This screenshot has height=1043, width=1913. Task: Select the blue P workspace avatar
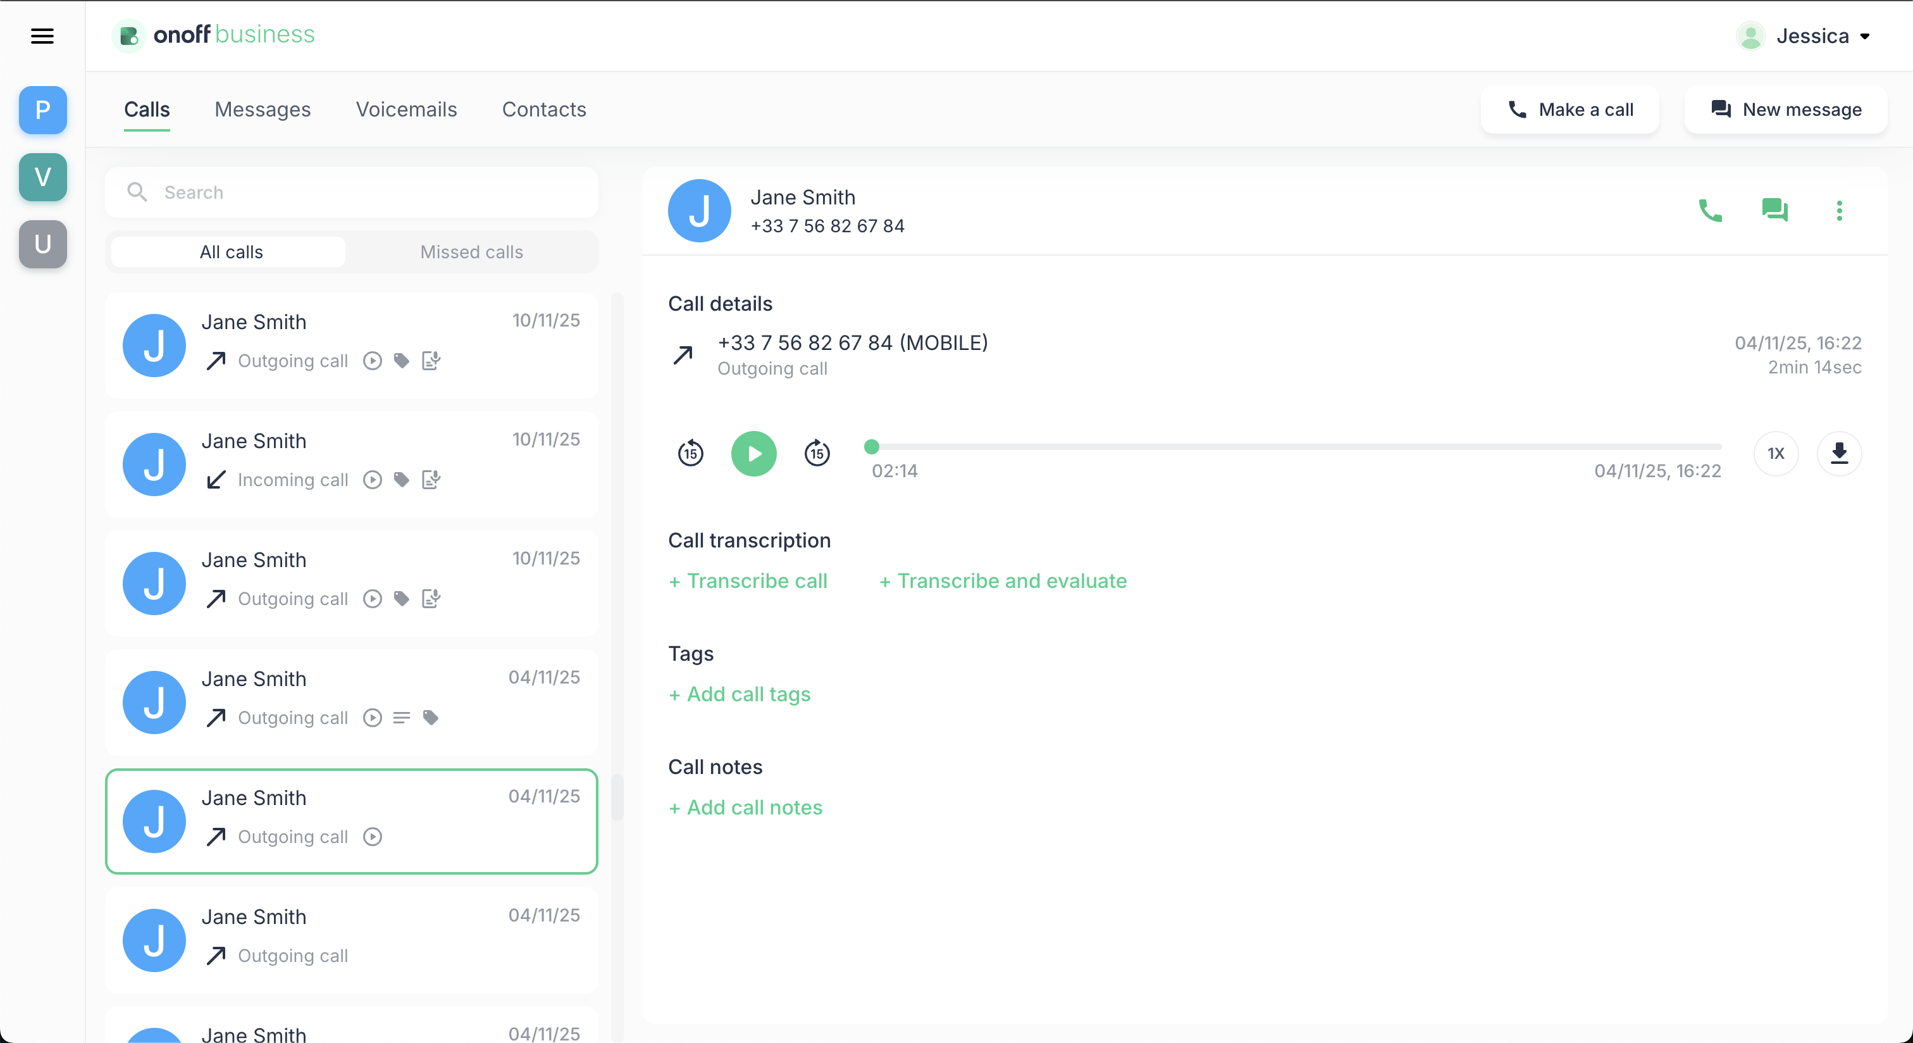click(x=43, y=110)
